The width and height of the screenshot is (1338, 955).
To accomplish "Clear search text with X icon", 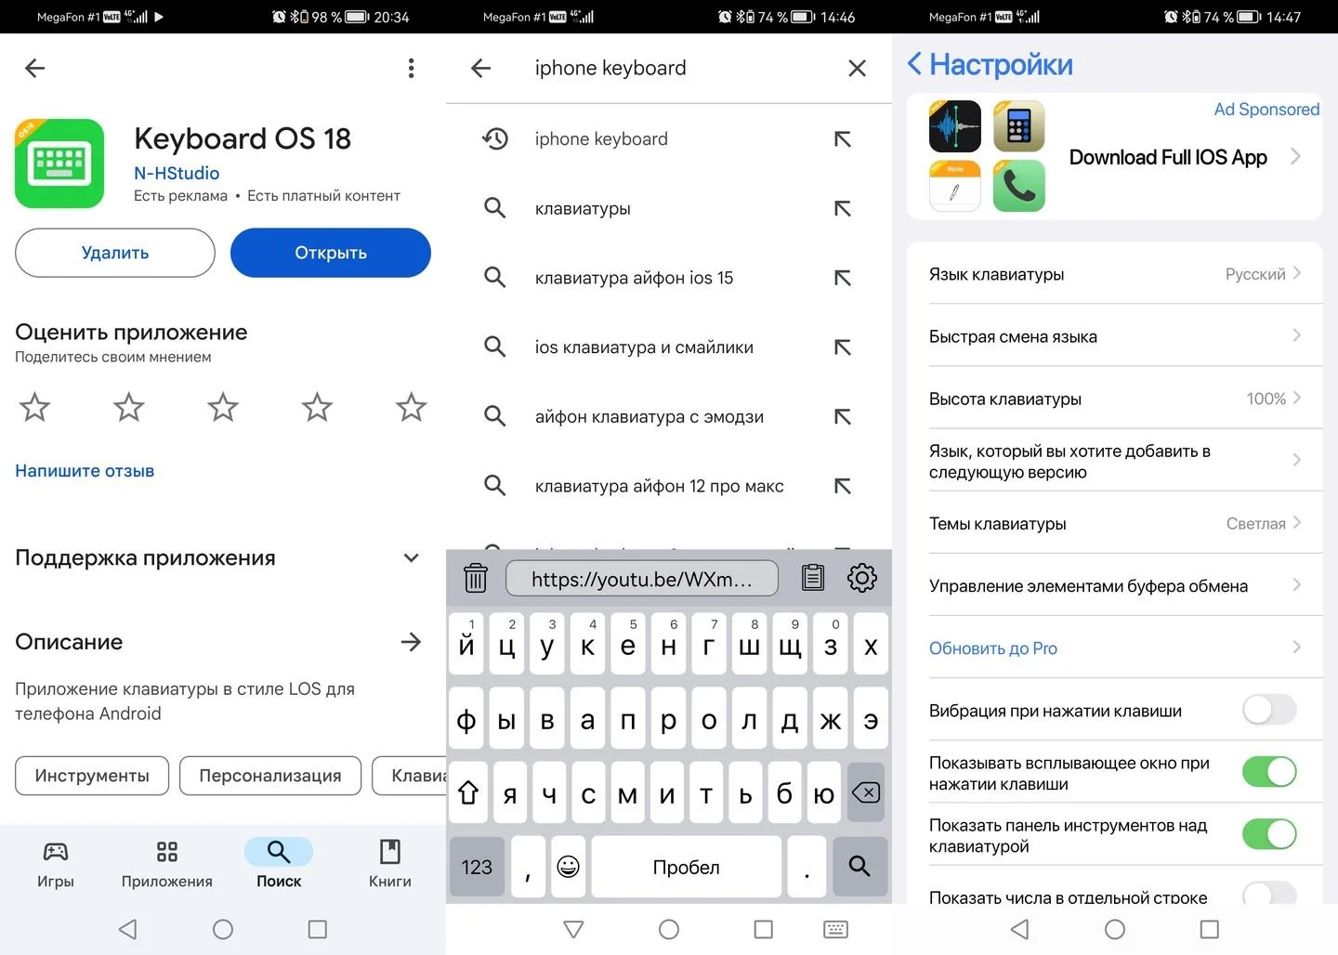I will click(858, 68).
